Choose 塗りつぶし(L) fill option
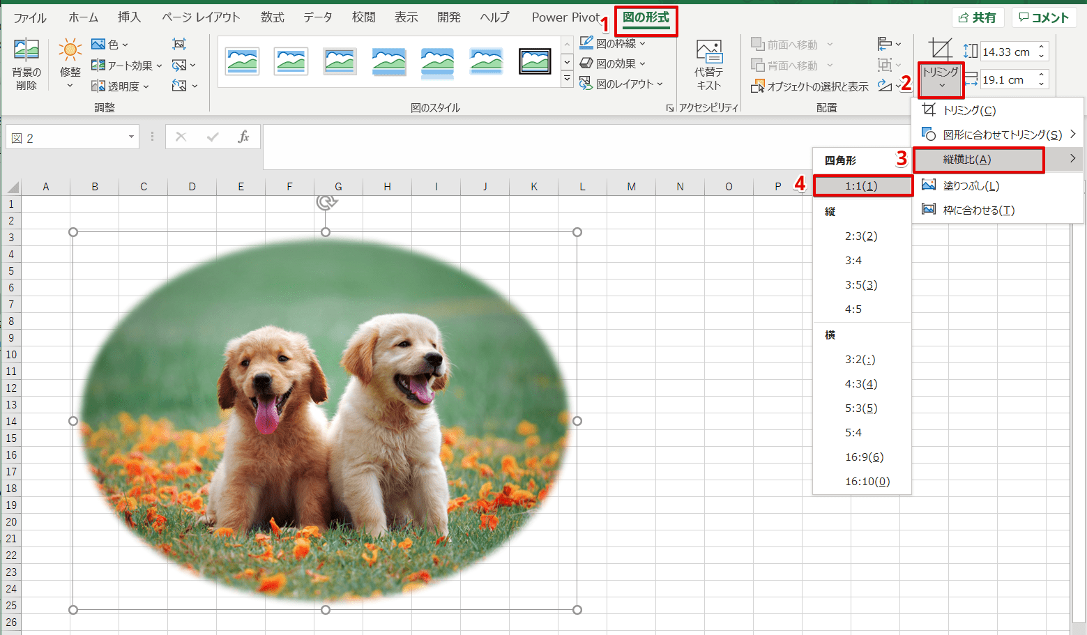1087x635 pixels. pyautogui.click(x=997, y=185)
